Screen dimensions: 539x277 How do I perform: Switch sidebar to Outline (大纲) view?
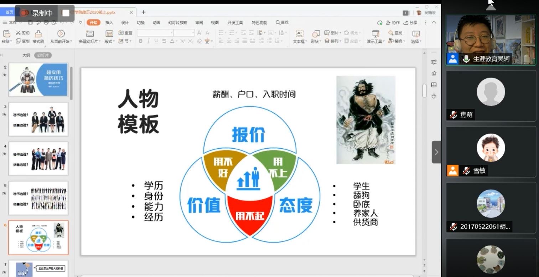[26, 55]
